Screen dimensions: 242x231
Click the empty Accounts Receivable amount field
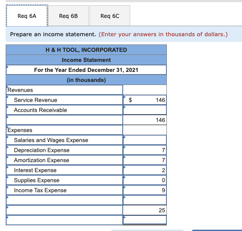point(145,110)
